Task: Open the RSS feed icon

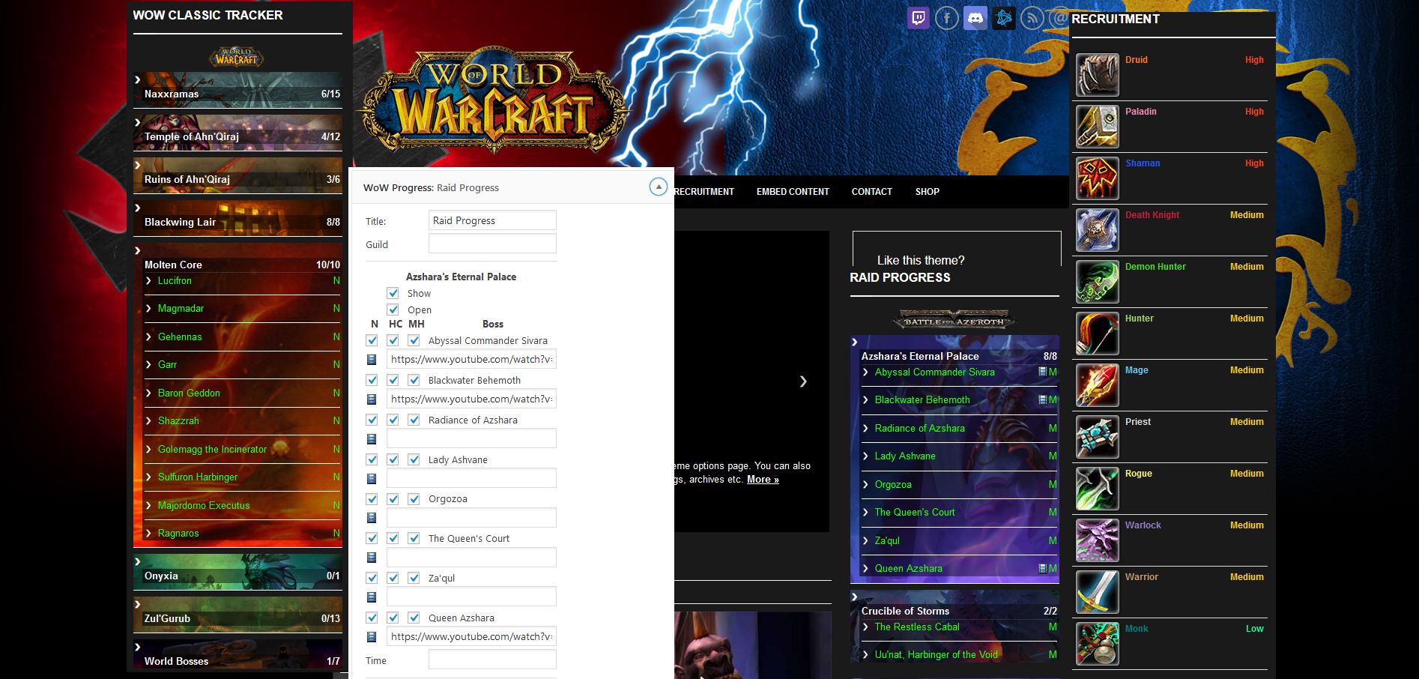Action: [x=1032, y=18]
